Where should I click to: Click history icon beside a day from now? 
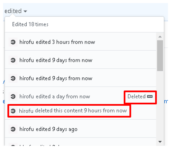click(x=13, y=97)
